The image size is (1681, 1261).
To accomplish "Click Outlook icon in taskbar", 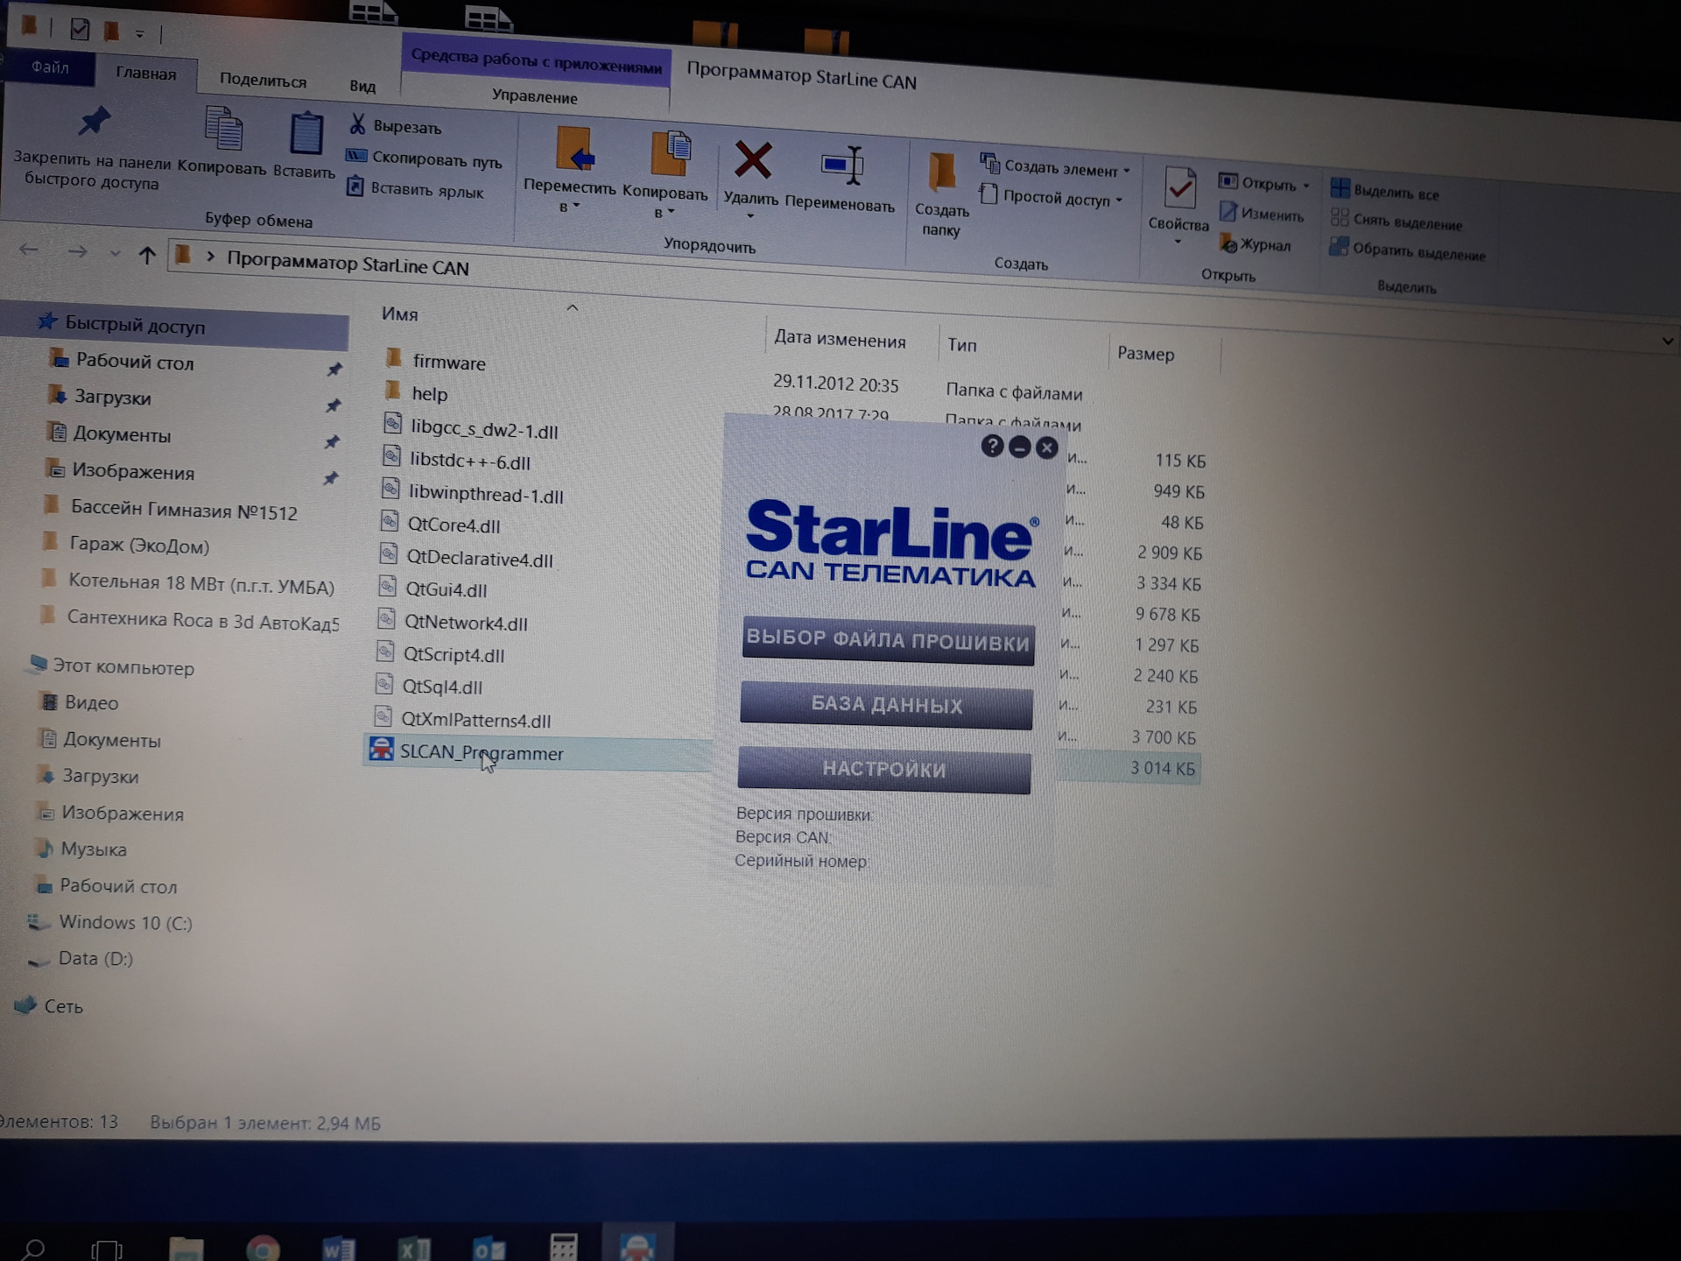I will tap(489, 1248).
